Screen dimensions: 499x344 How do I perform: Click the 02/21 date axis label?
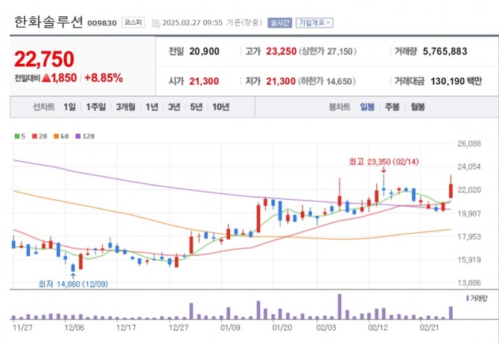click(429, 328)
